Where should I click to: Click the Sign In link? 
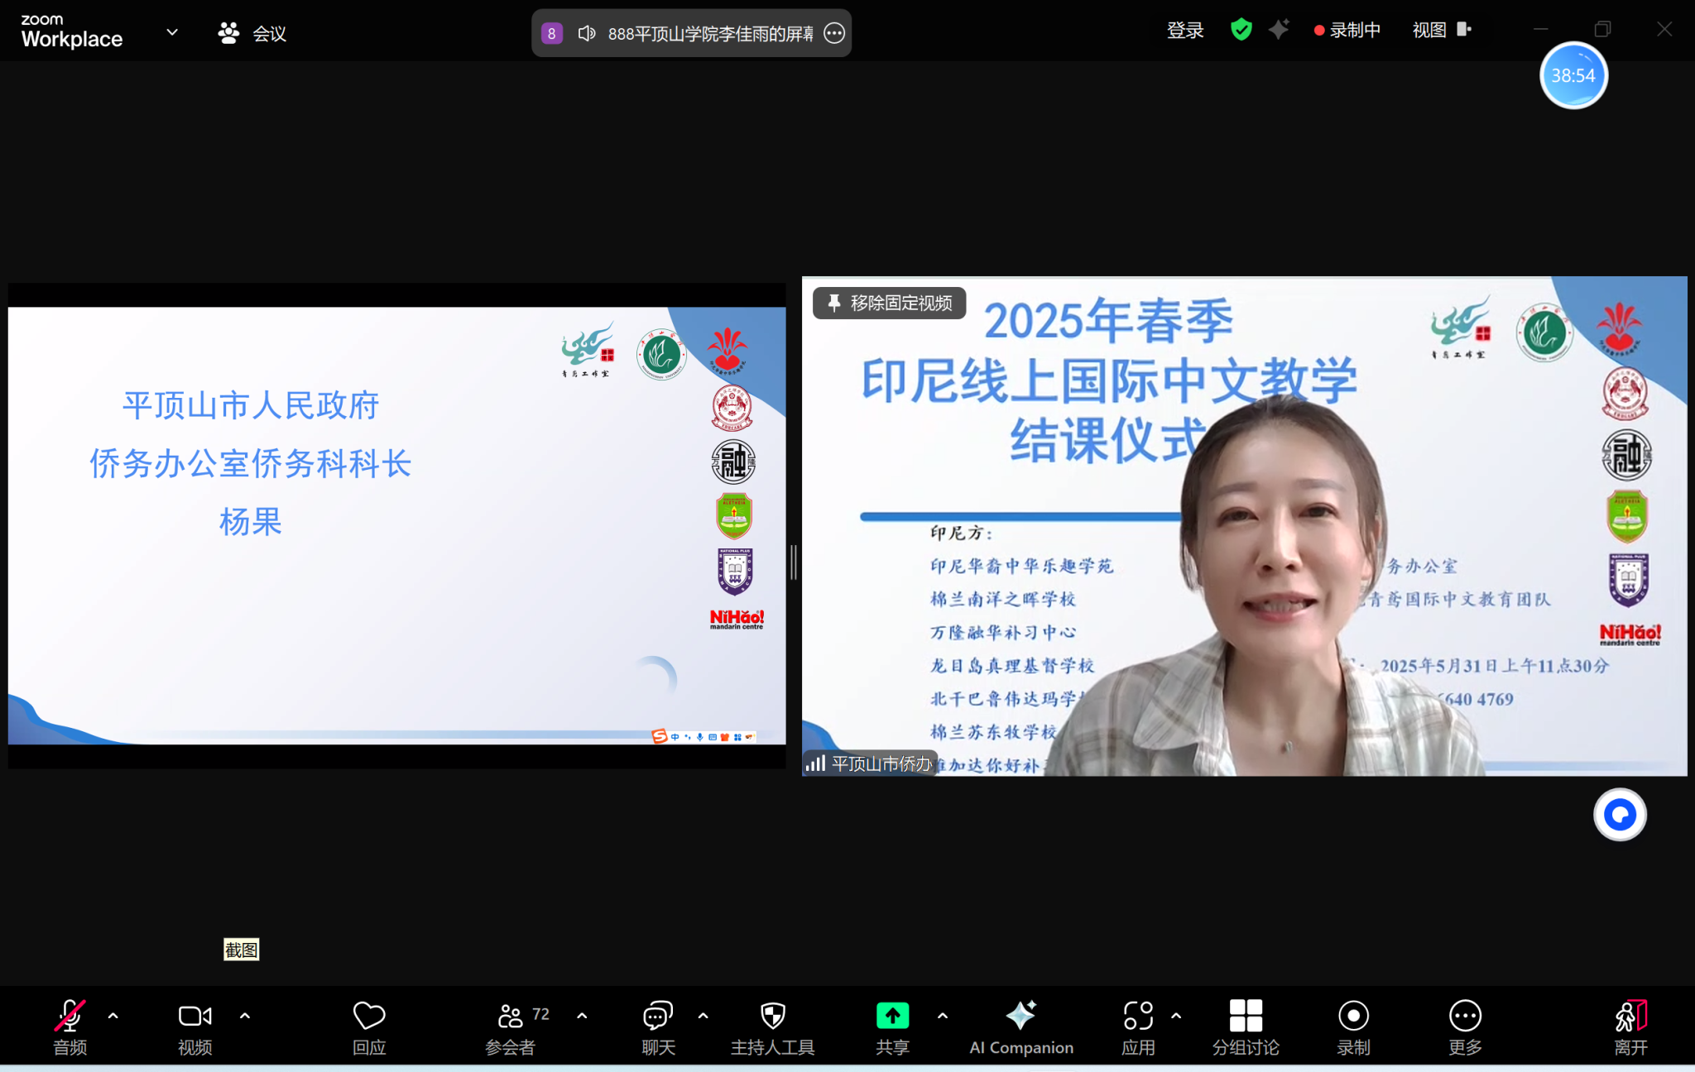tap(1184, 31)
